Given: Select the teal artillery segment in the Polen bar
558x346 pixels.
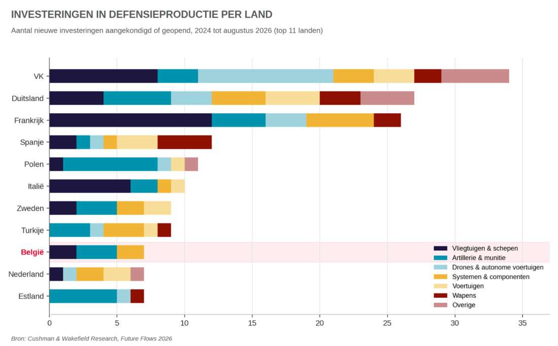Looking at the screenshot, I should [x=110, y=164].
